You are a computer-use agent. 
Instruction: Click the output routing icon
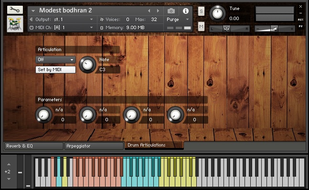pos(32,20)
